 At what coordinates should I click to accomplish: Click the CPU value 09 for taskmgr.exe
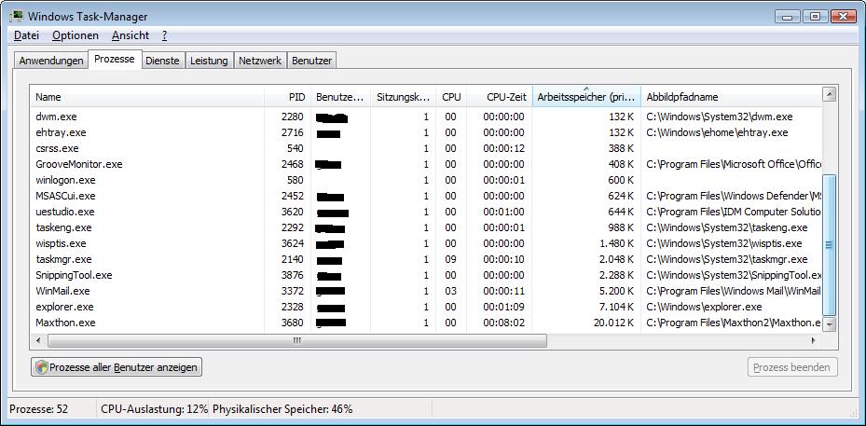pos(450,259)
